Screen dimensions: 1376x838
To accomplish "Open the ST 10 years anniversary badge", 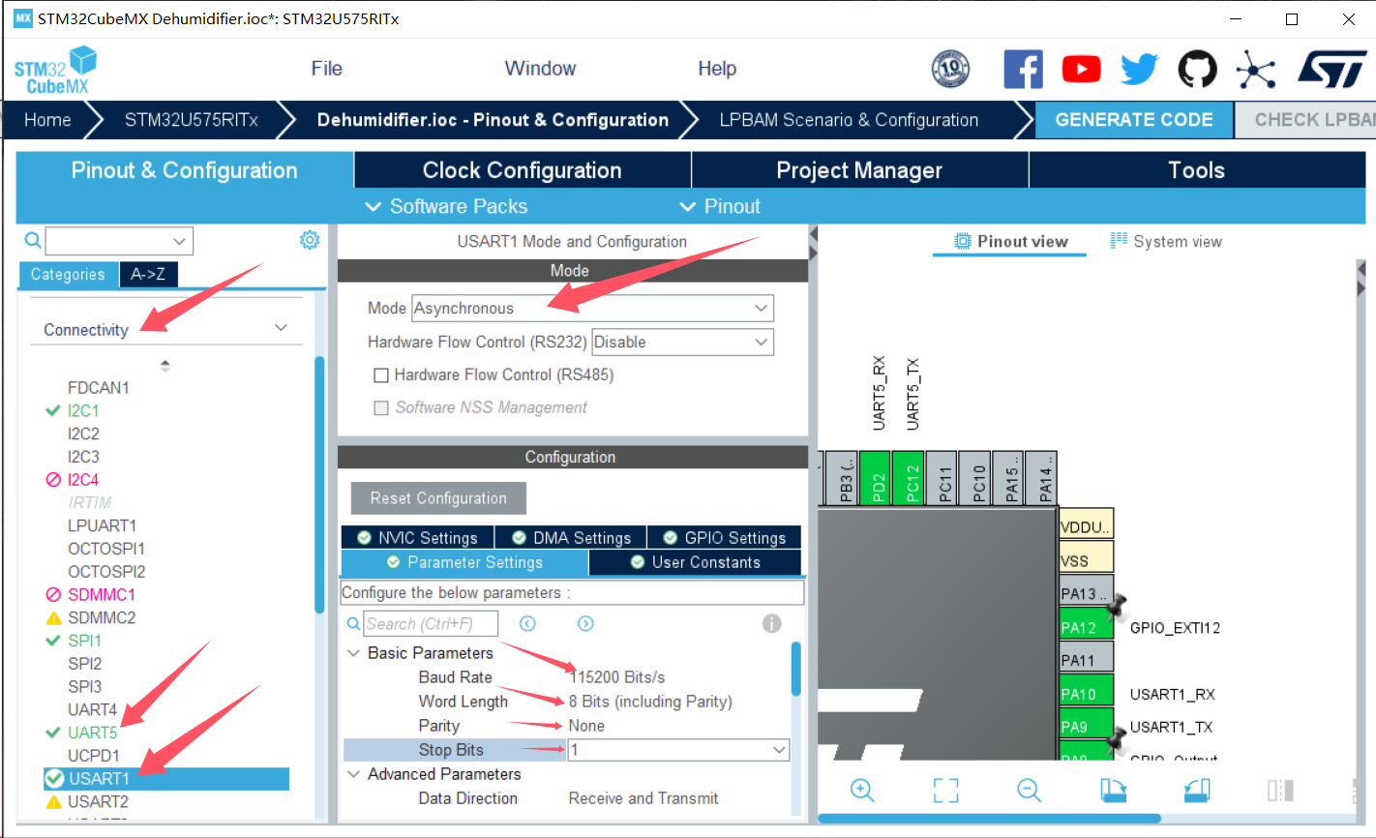I will 950,69.
